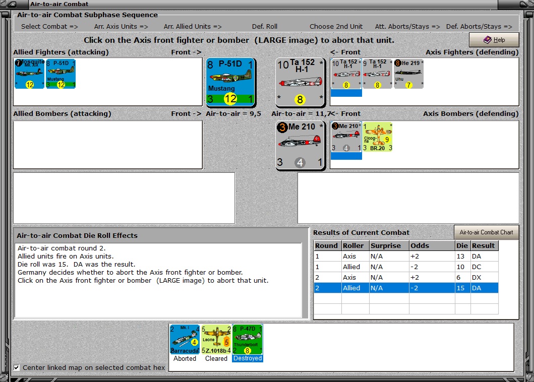Toggle Center linked map on selected combat hex
The width and height of the screenshot is (534, 382).
coord(16,368)
